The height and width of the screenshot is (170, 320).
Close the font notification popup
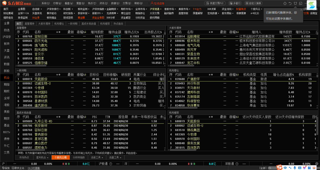click(x=301, y=10)
